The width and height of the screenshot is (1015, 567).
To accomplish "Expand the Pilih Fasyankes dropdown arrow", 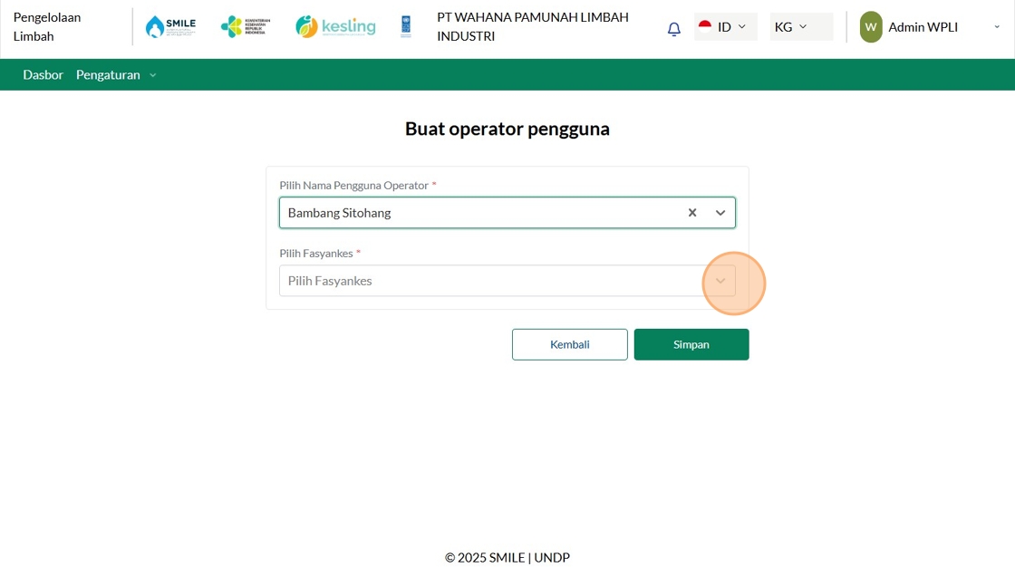I will (720, 281).
